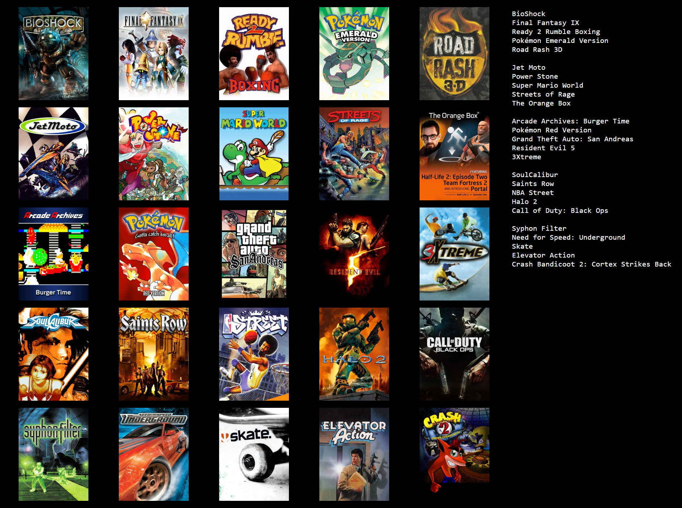The height and width of the screenshot is (508, 682).
Task: Open the SoulCalibur cover
Action: [53, 354]
